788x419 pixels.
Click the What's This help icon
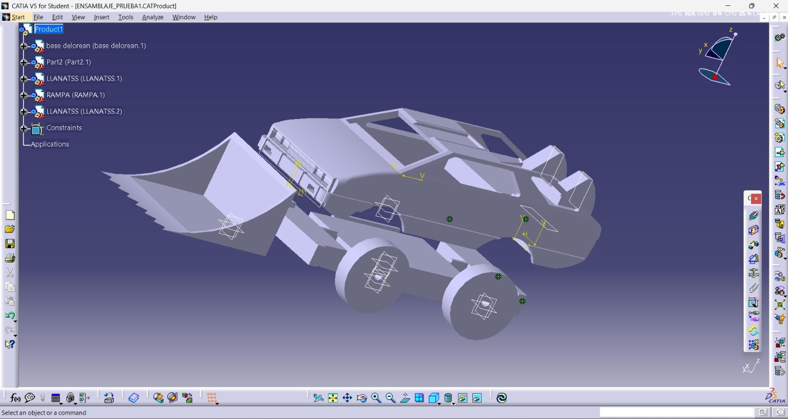click(10, 344)
